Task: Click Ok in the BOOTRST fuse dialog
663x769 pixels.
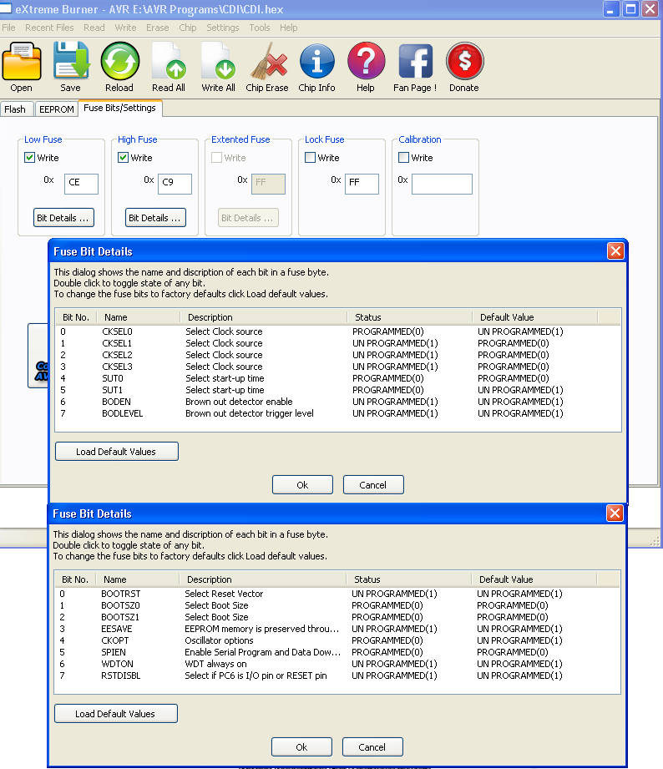Action: [301, 747]
